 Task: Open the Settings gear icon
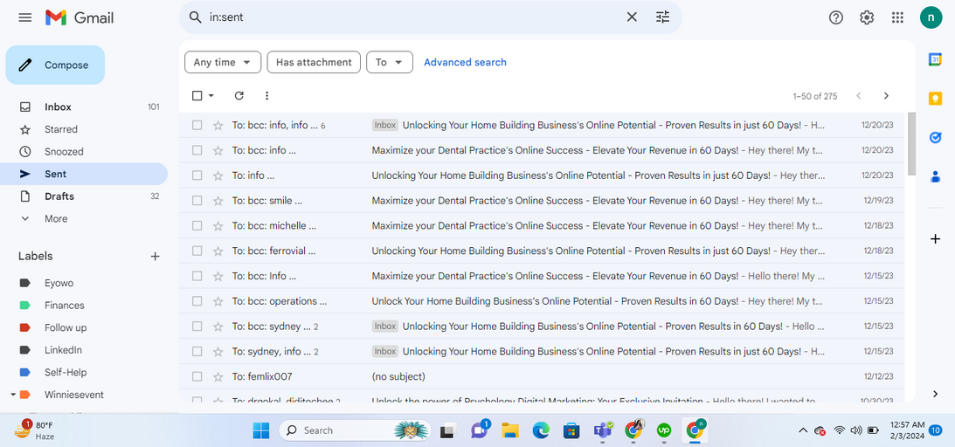(867, 17)
